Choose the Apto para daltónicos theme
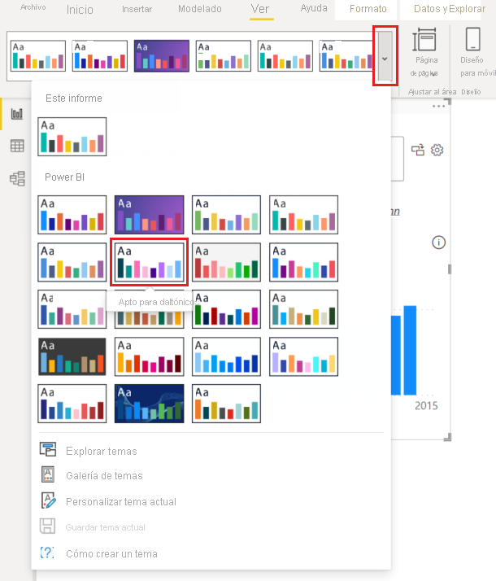This screenshot has height=581, width=496. pyautogui.click(x=149, y=262)
